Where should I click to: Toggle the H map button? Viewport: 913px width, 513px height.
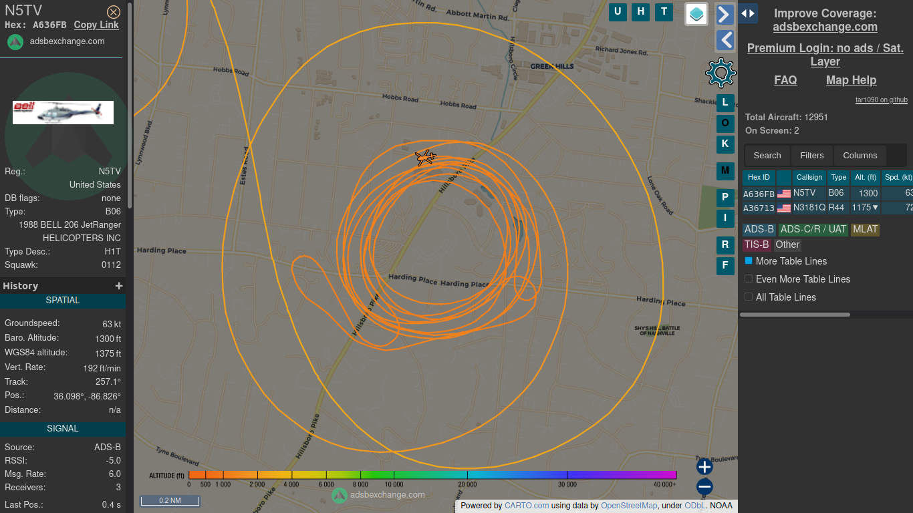(641, 11)
